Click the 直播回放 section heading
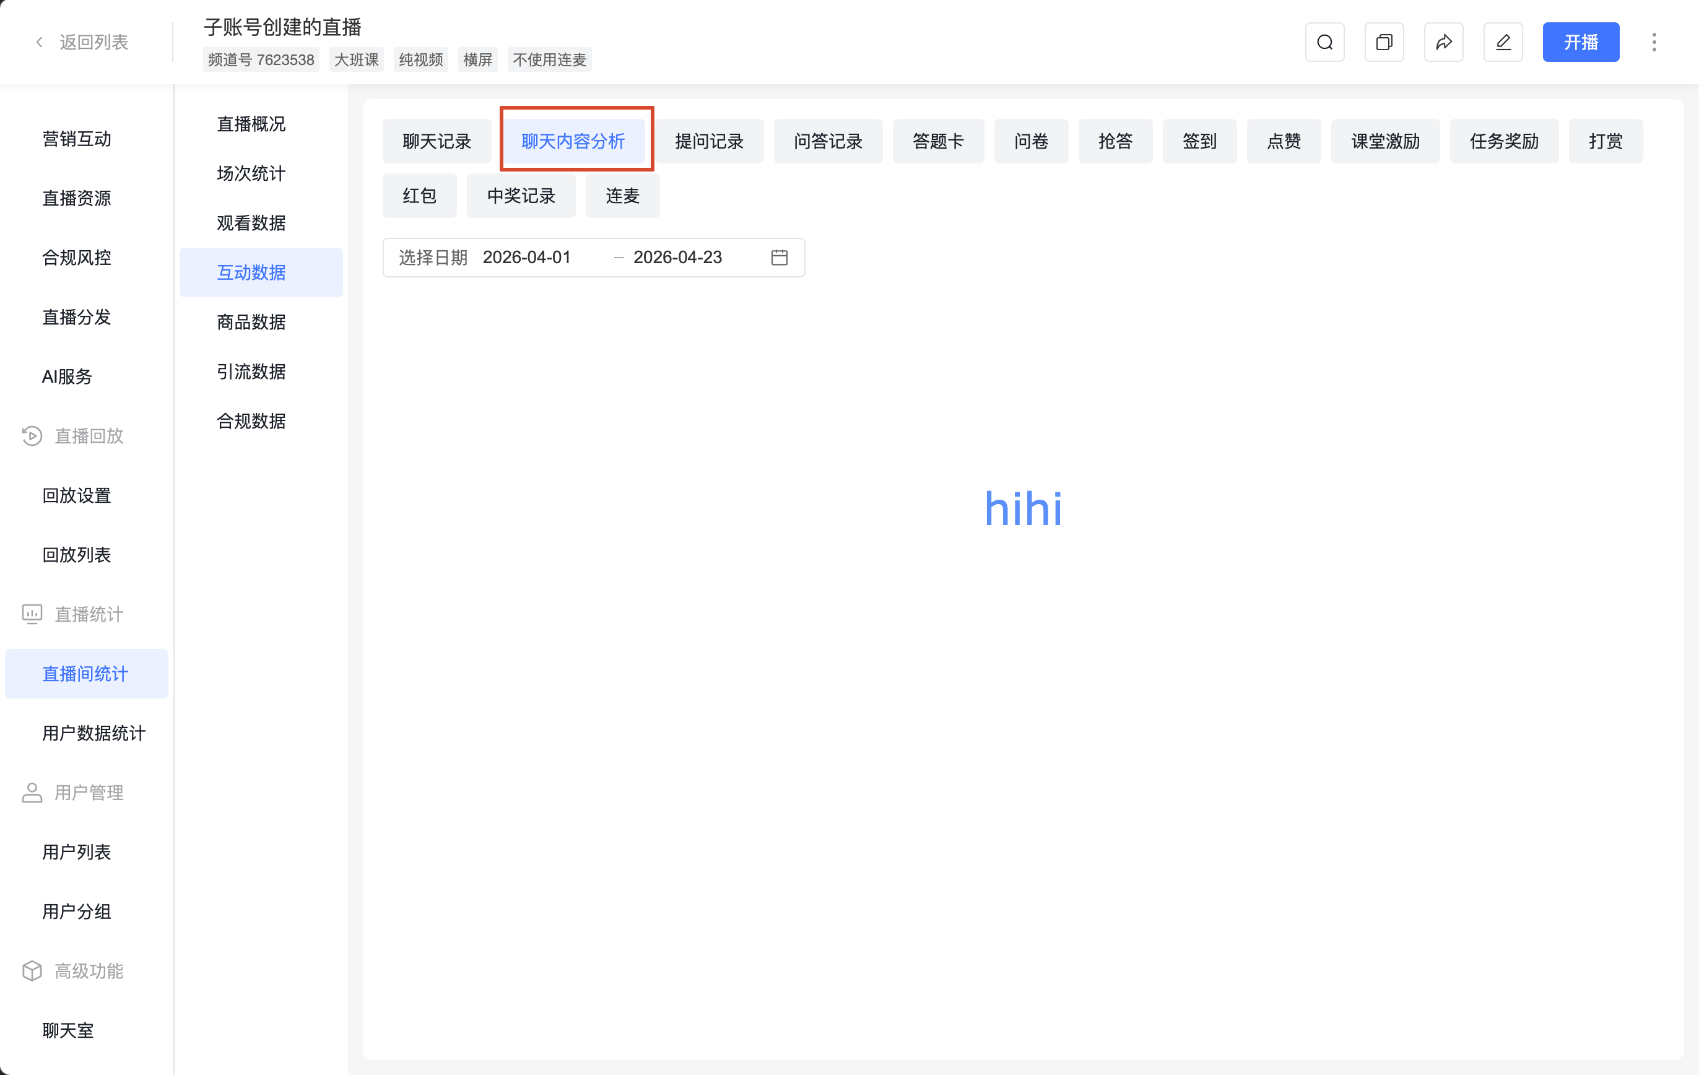Viewport: 1699px width, 1075px height. (89, 436)
